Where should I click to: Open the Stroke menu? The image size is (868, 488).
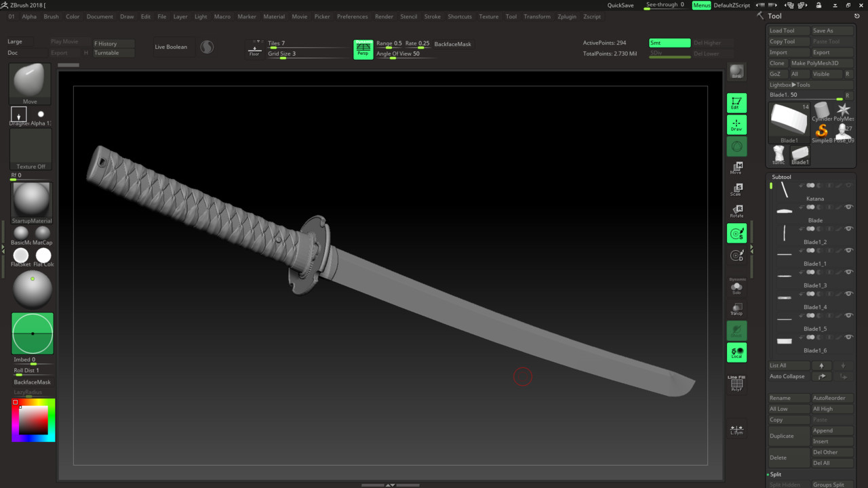pos(432,16)
